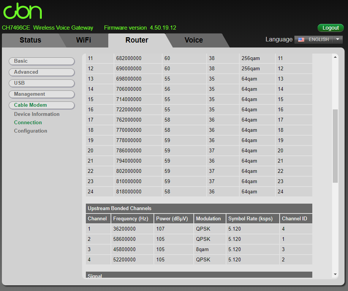Open the USB sidebar section
348x291 pixels.
pyautogui.click(x=42, y=83)
